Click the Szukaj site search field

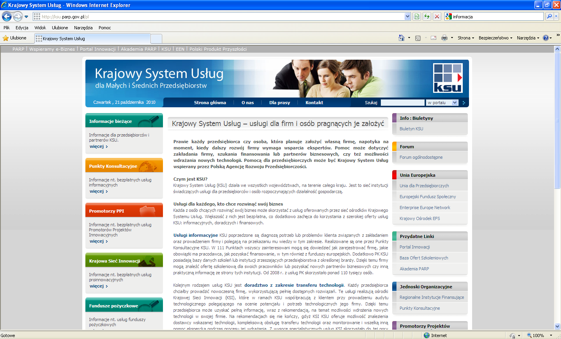tap(402, 103)
